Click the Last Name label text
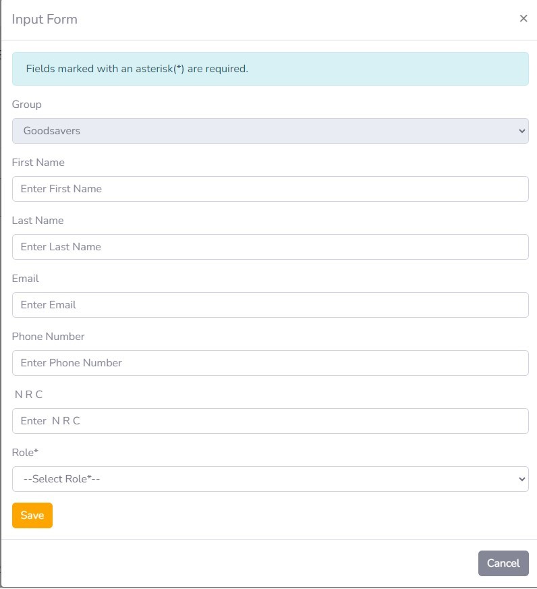Image resolution: width=537 pixels, height=589 pixels. [x=38, y=221]
